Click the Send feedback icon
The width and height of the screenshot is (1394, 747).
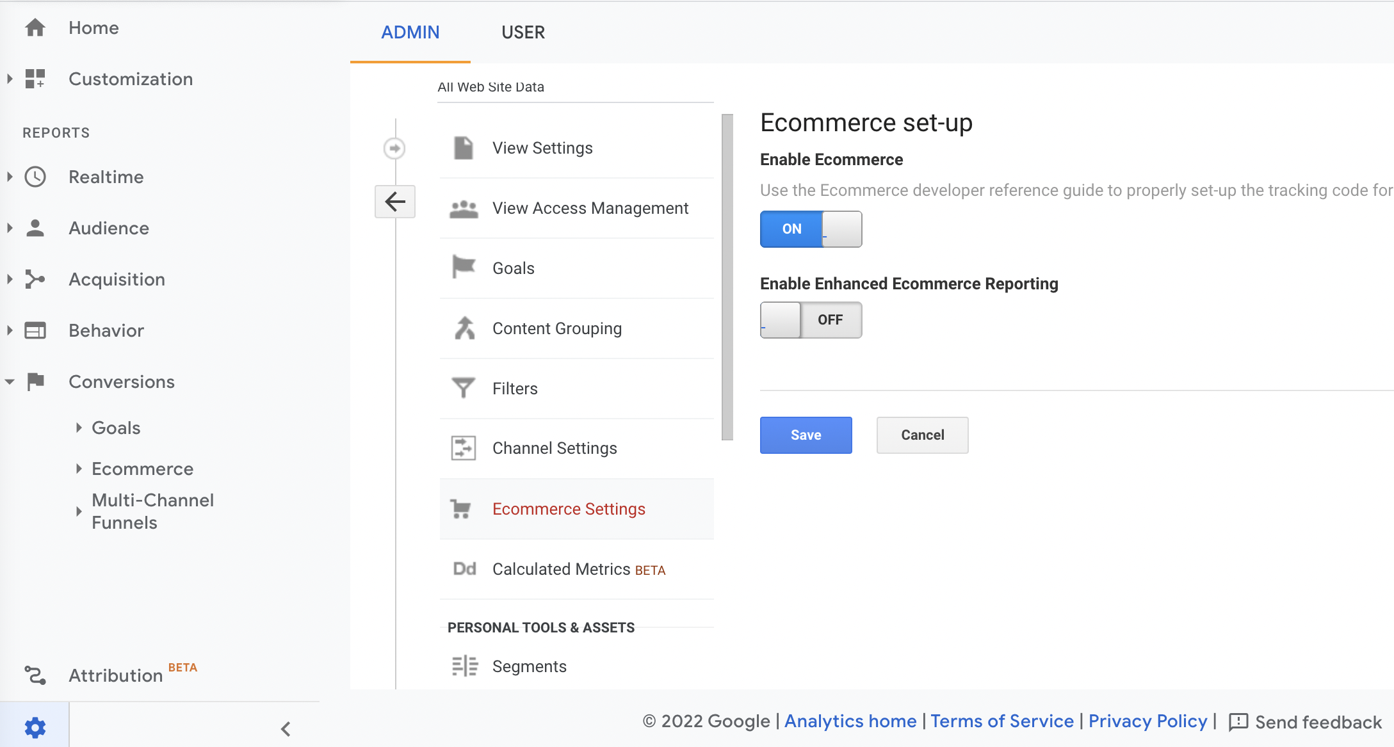(1240, 722)
